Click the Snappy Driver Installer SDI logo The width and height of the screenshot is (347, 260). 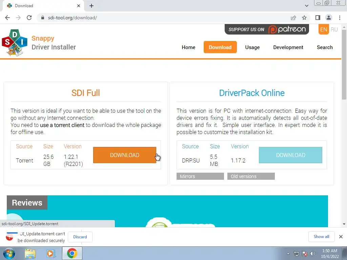coord(15,42)
